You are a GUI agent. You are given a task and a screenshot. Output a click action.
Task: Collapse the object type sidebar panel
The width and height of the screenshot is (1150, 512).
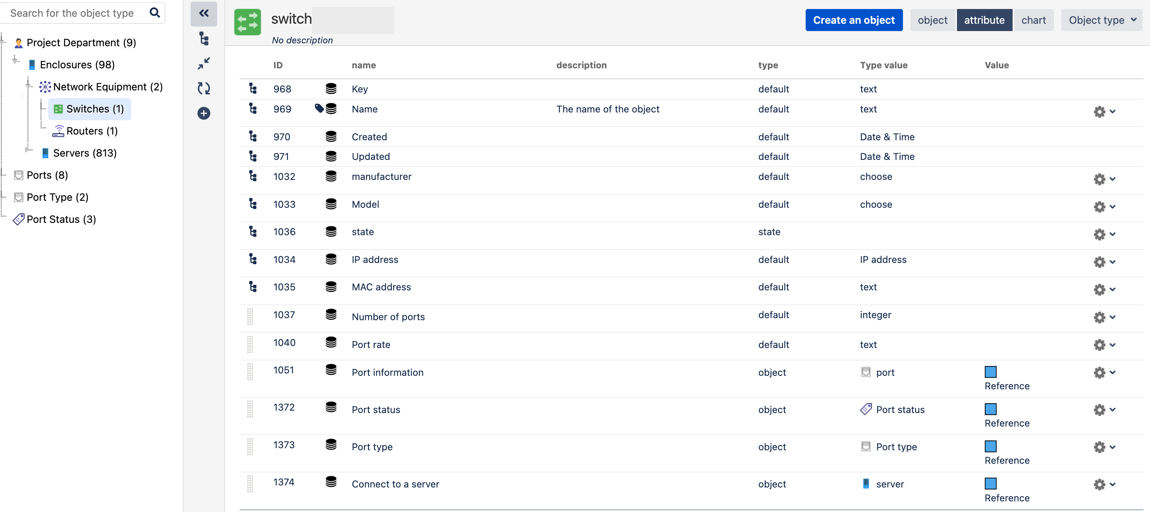(204, 13)
